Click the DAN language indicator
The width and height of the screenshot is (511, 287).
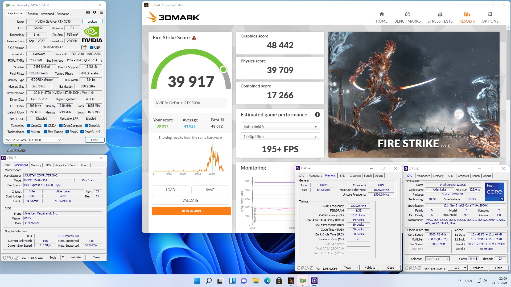(x=468, y=281)
